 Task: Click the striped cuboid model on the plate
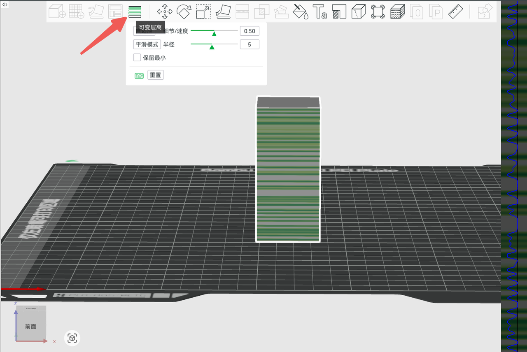288,169
